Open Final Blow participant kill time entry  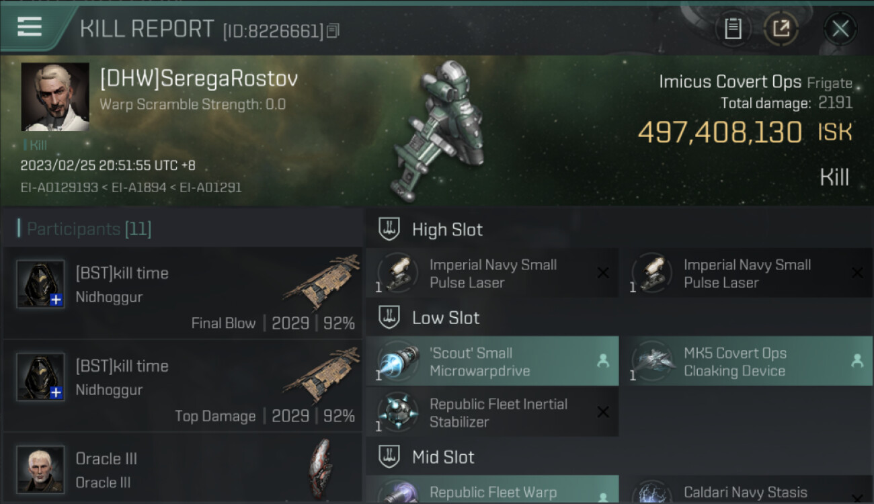183,292
